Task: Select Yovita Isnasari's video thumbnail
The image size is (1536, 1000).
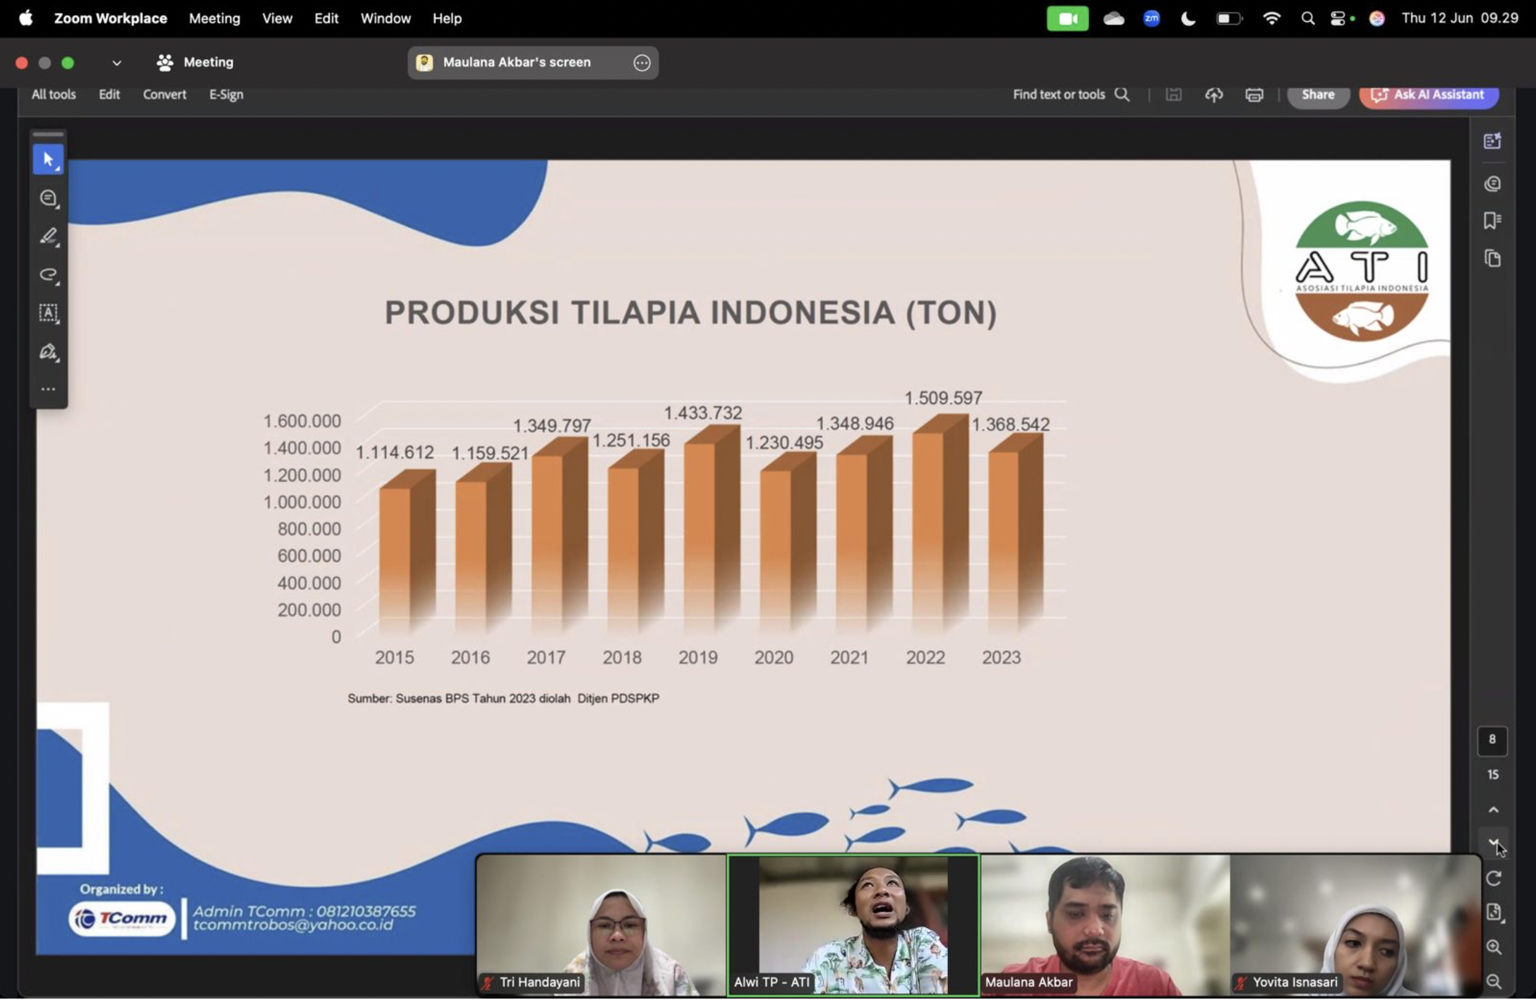Action: coord(1355,925)
